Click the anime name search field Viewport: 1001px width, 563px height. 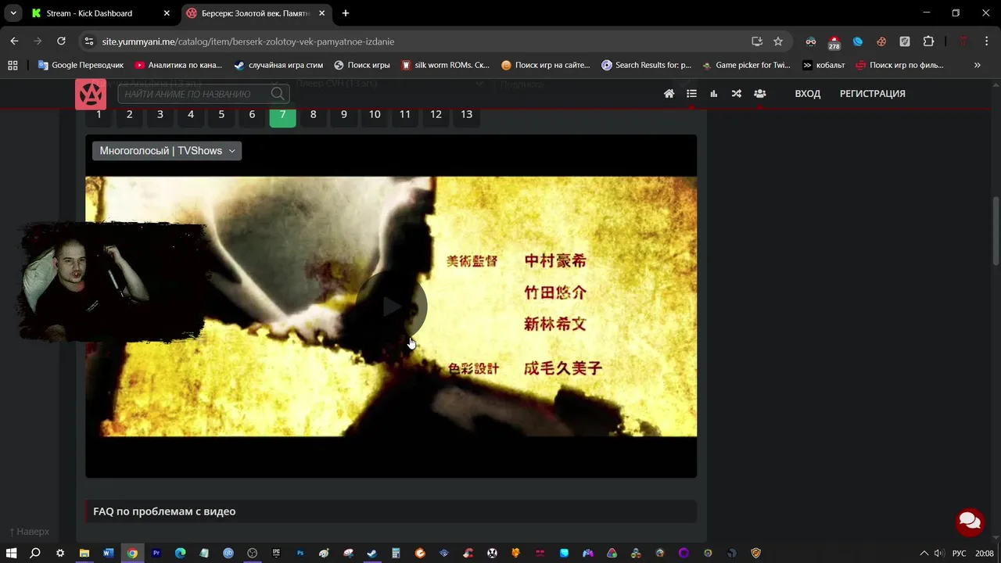(x=196, y=94)
